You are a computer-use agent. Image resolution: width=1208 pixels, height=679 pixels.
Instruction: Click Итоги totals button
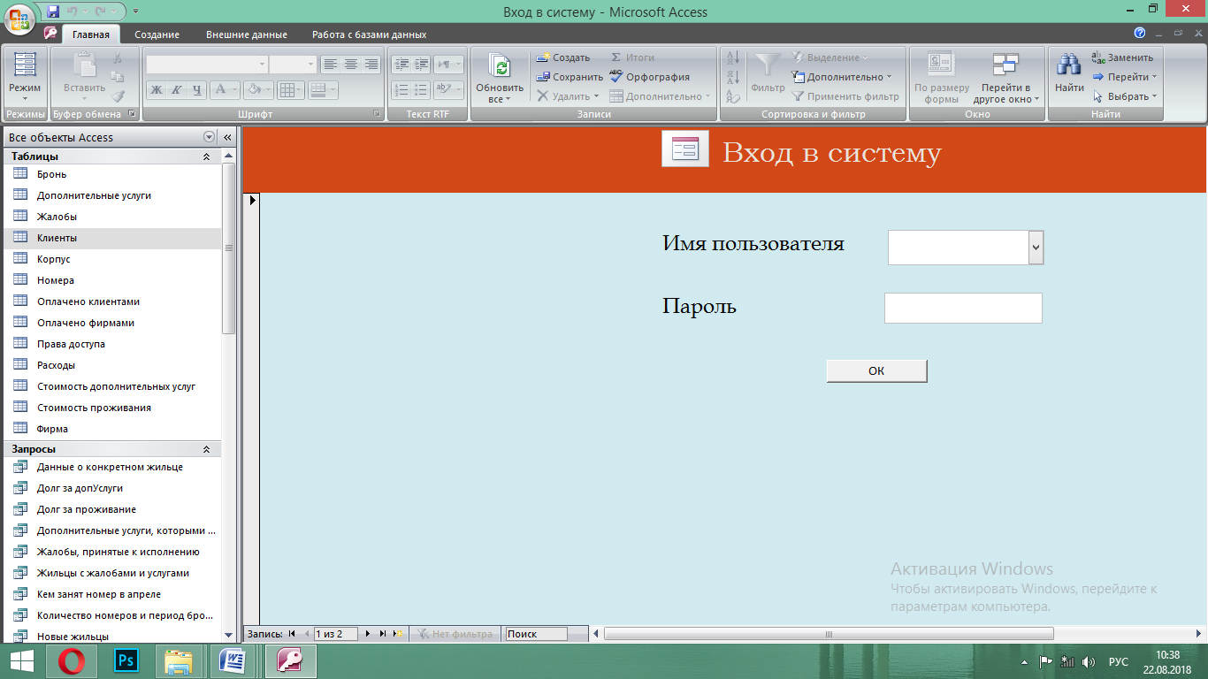pos(632,57)
